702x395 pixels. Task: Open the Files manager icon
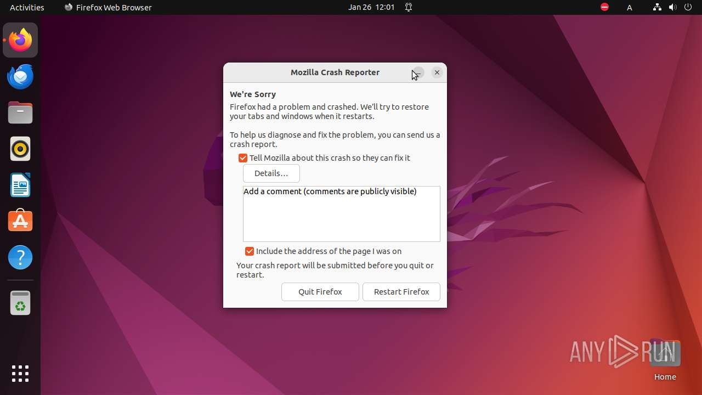tap(20, 112)
